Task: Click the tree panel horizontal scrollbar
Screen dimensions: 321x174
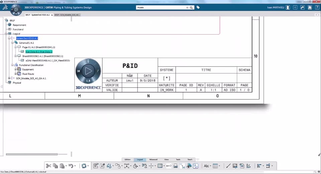Action: click(32, 154)
